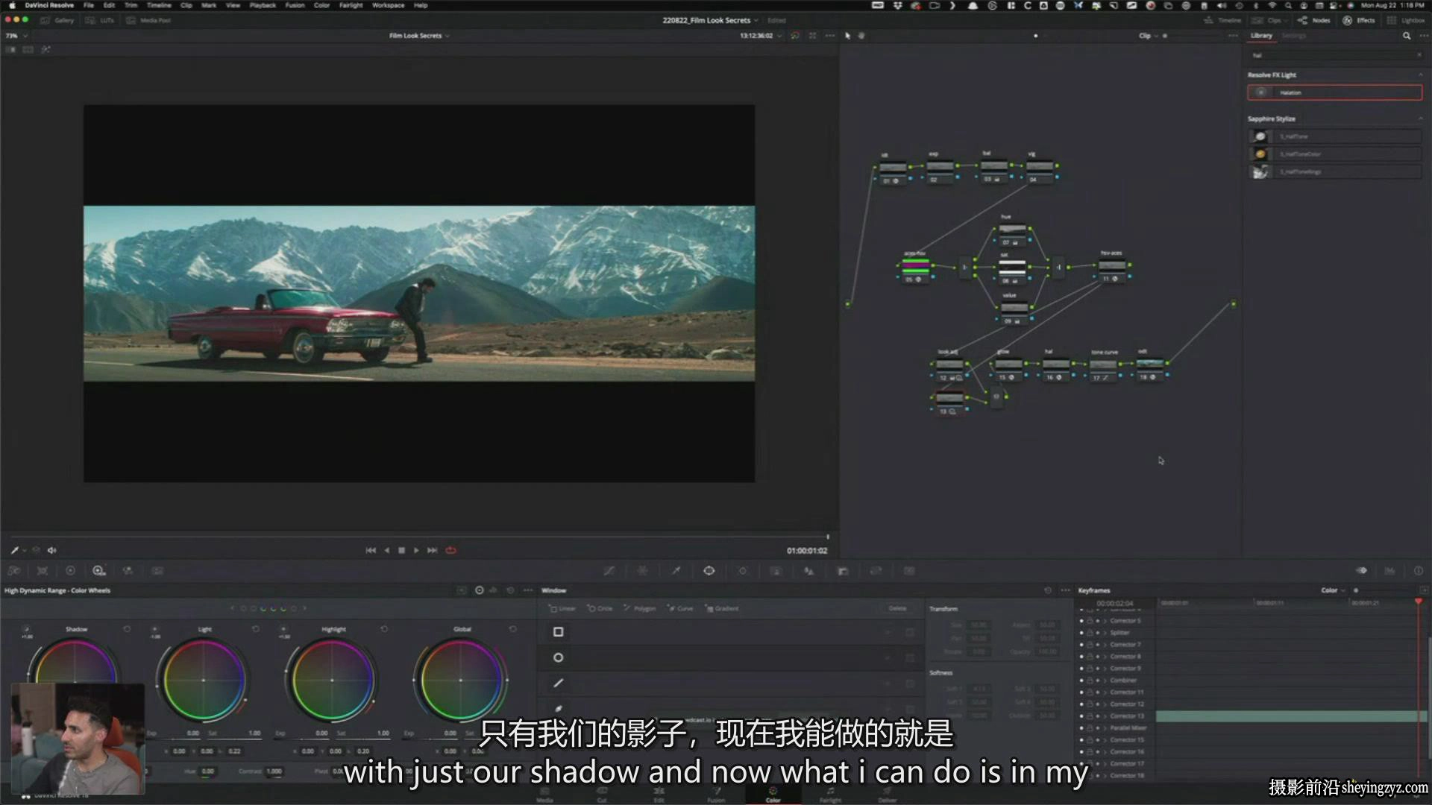Open the Apple menu
Viewport: 1432px width, 805px height.
coord(12,5)
